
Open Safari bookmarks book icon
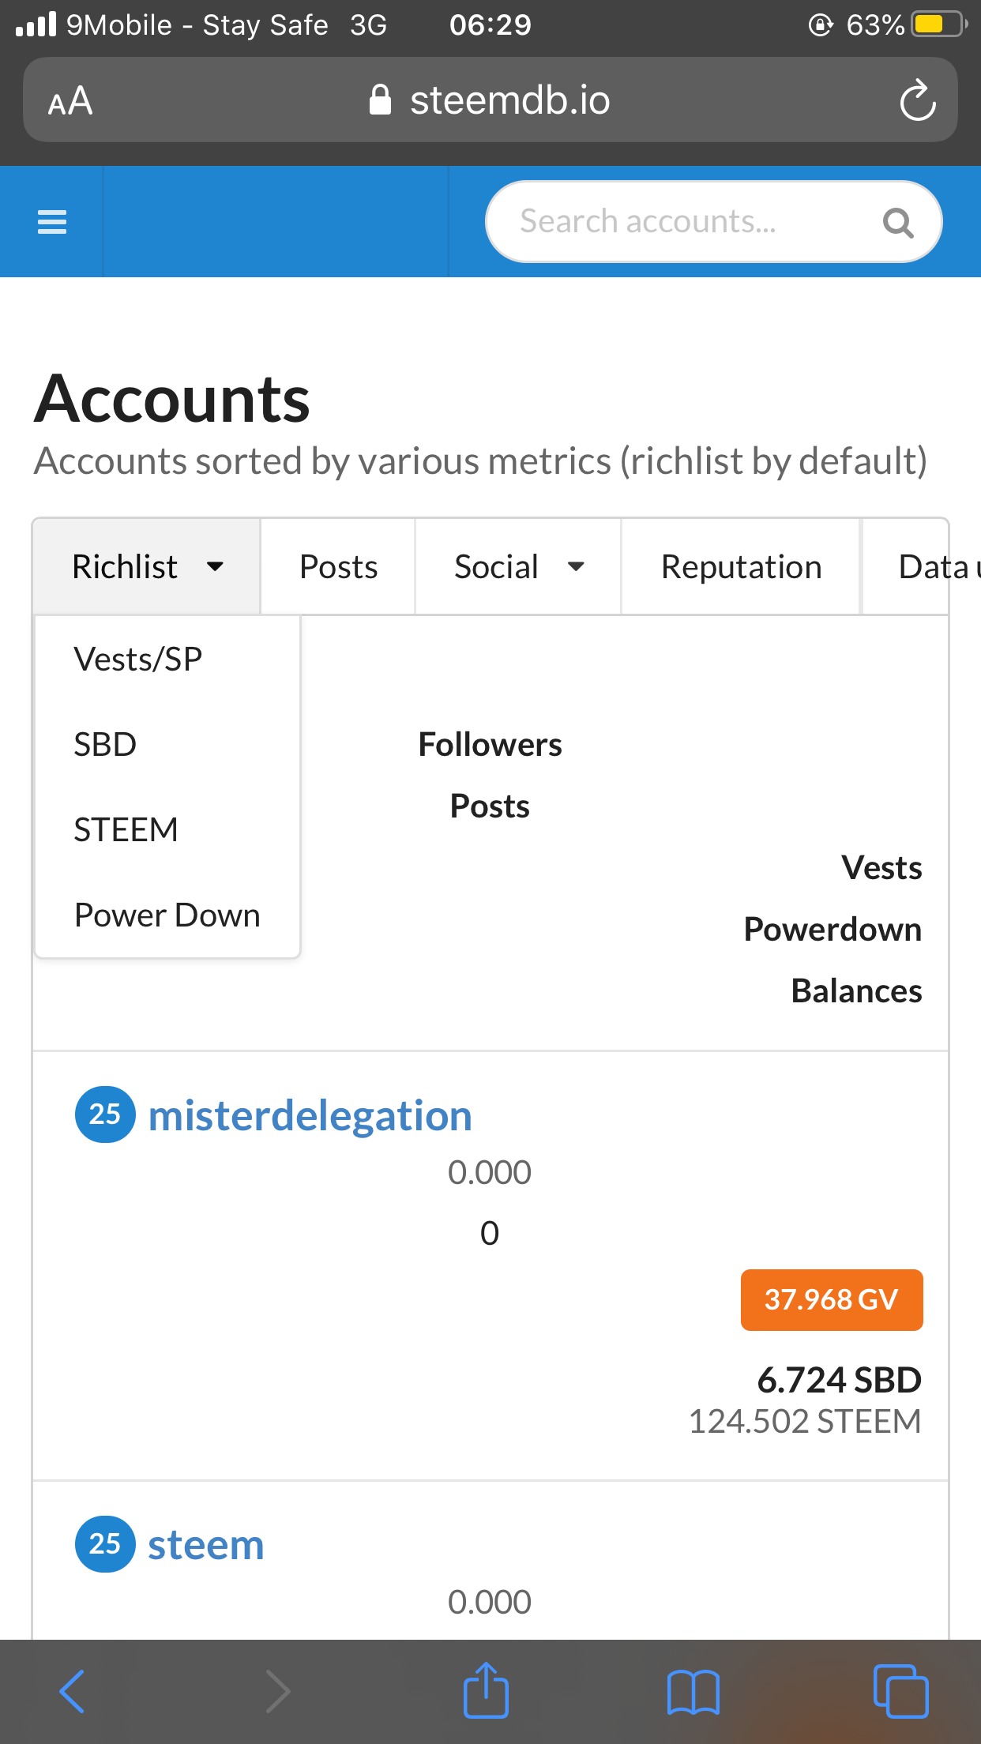(693, 1692)
